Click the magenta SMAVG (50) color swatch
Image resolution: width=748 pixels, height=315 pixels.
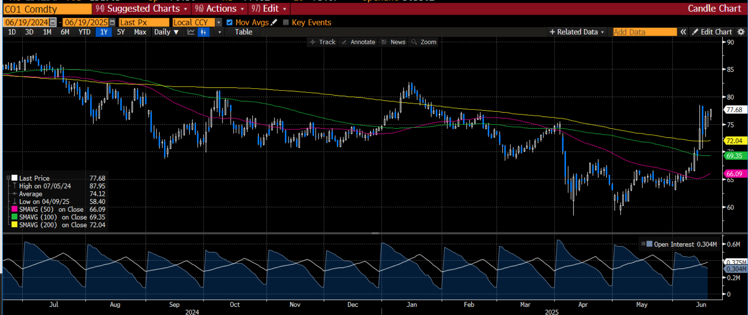coord(14,209)
